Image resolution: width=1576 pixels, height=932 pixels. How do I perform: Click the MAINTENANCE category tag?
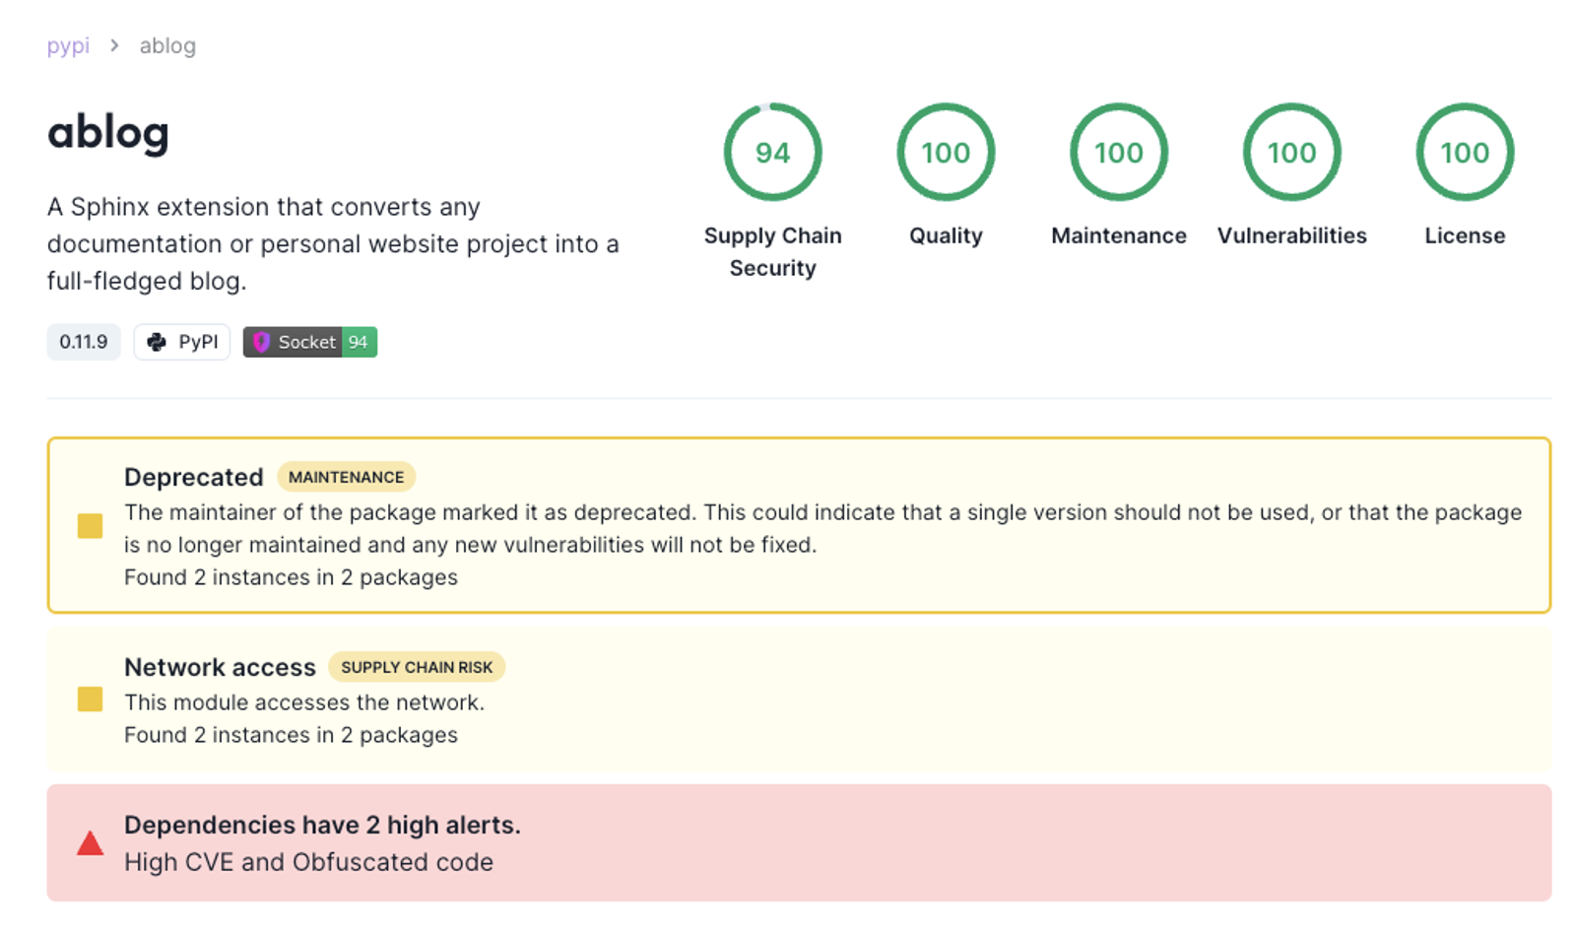click(346, 477)
